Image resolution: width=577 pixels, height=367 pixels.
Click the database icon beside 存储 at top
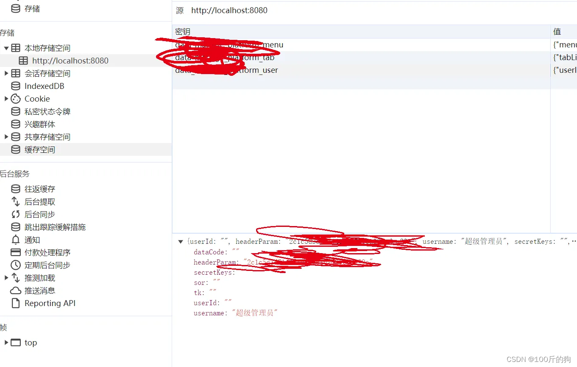click(x=16, y=8)
